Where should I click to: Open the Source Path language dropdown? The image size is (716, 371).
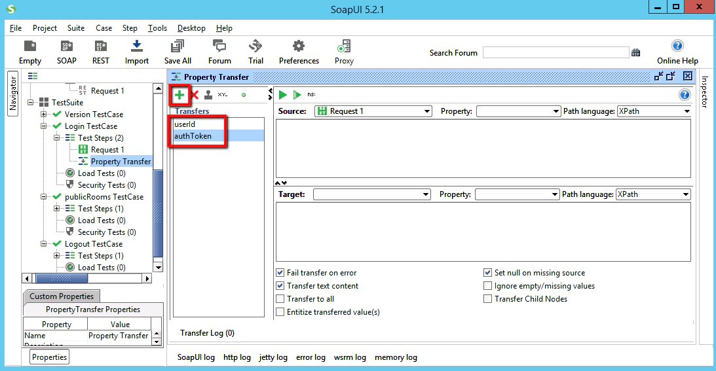tap(654, 111)
